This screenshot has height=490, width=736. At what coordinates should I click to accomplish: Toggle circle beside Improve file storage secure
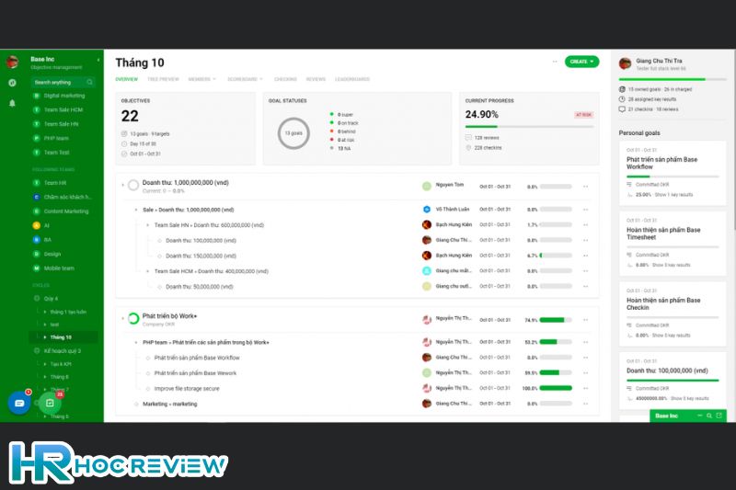coord(148,389)
